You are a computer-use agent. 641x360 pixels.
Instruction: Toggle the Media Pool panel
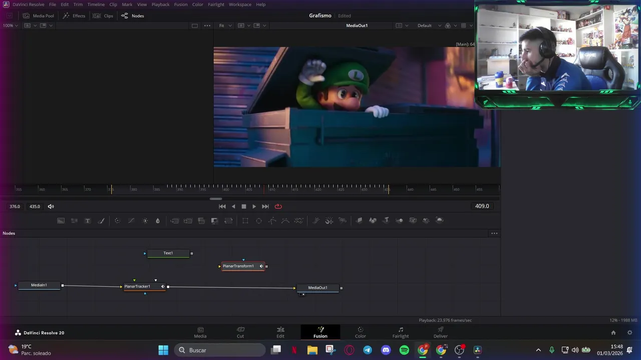click(39, 16)
